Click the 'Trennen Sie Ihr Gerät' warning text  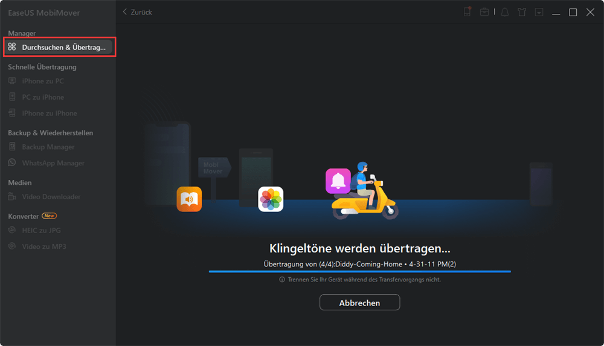(364, 280)
